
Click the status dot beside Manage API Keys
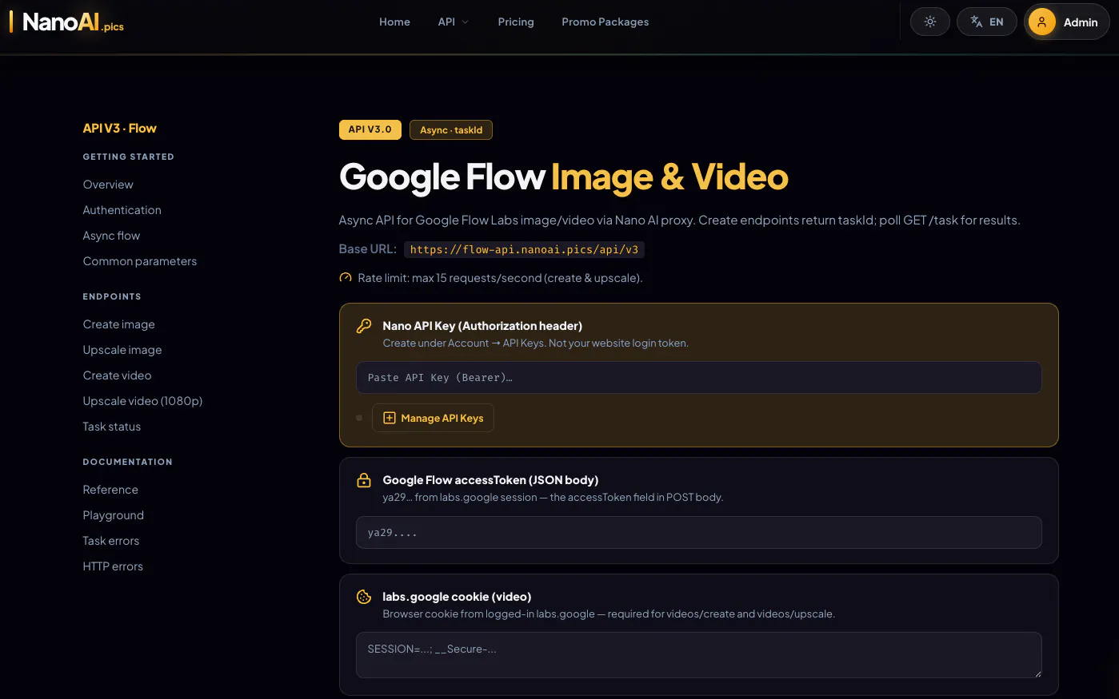pos(359,418)
